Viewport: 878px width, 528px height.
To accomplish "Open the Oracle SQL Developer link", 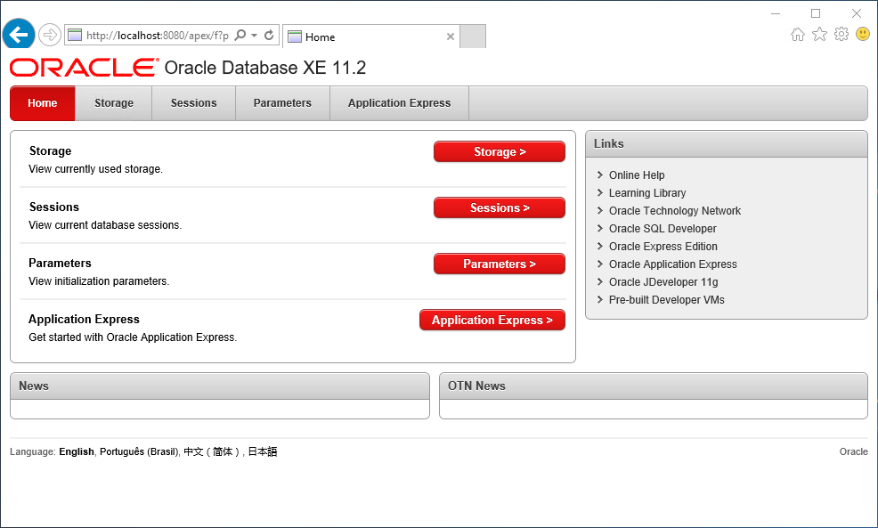I will coord(663,229).
